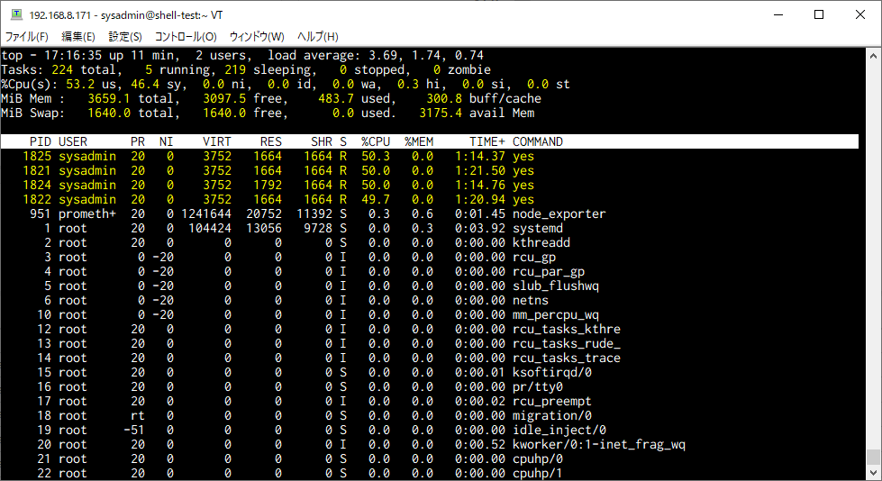
Task: Close the terminal window
Action: click(860, 14)
